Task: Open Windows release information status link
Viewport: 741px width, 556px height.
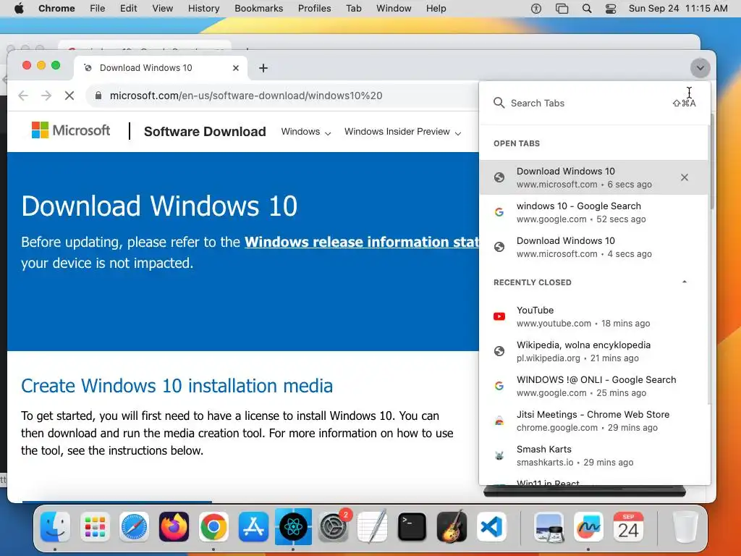Action: tap(362, 242)
